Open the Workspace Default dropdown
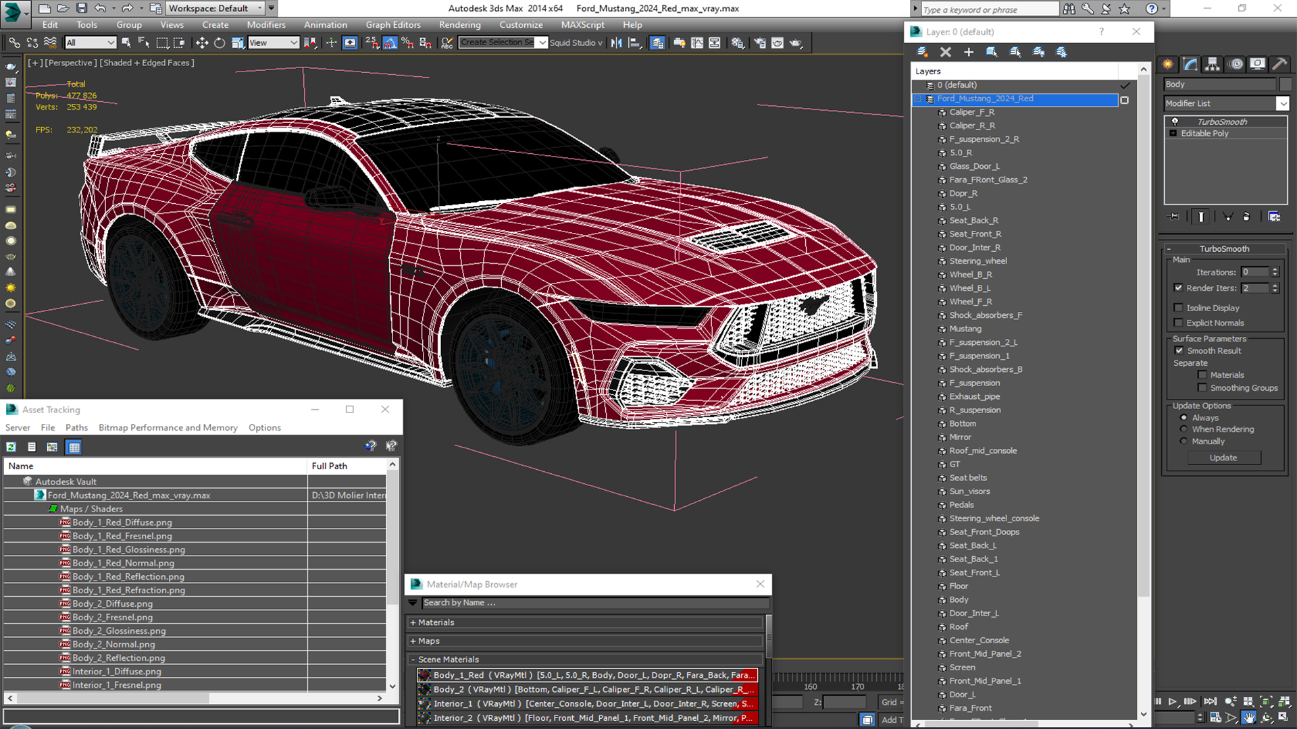This screenshot has width=1297, height=729. point(215,8)
